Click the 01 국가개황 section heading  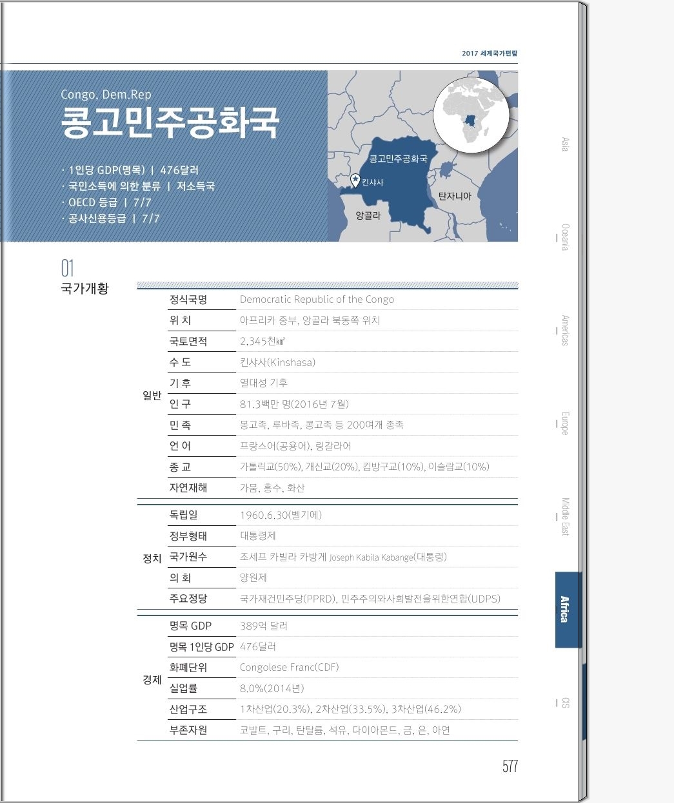point(84,278)
